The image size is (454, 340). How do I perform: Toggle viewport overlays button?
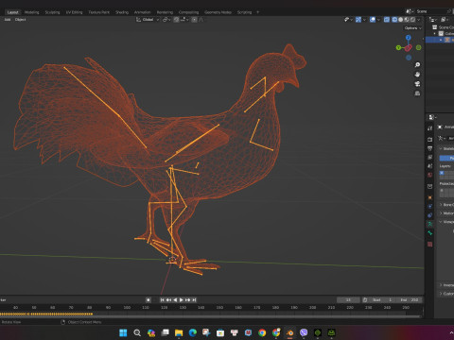(373, 20)
